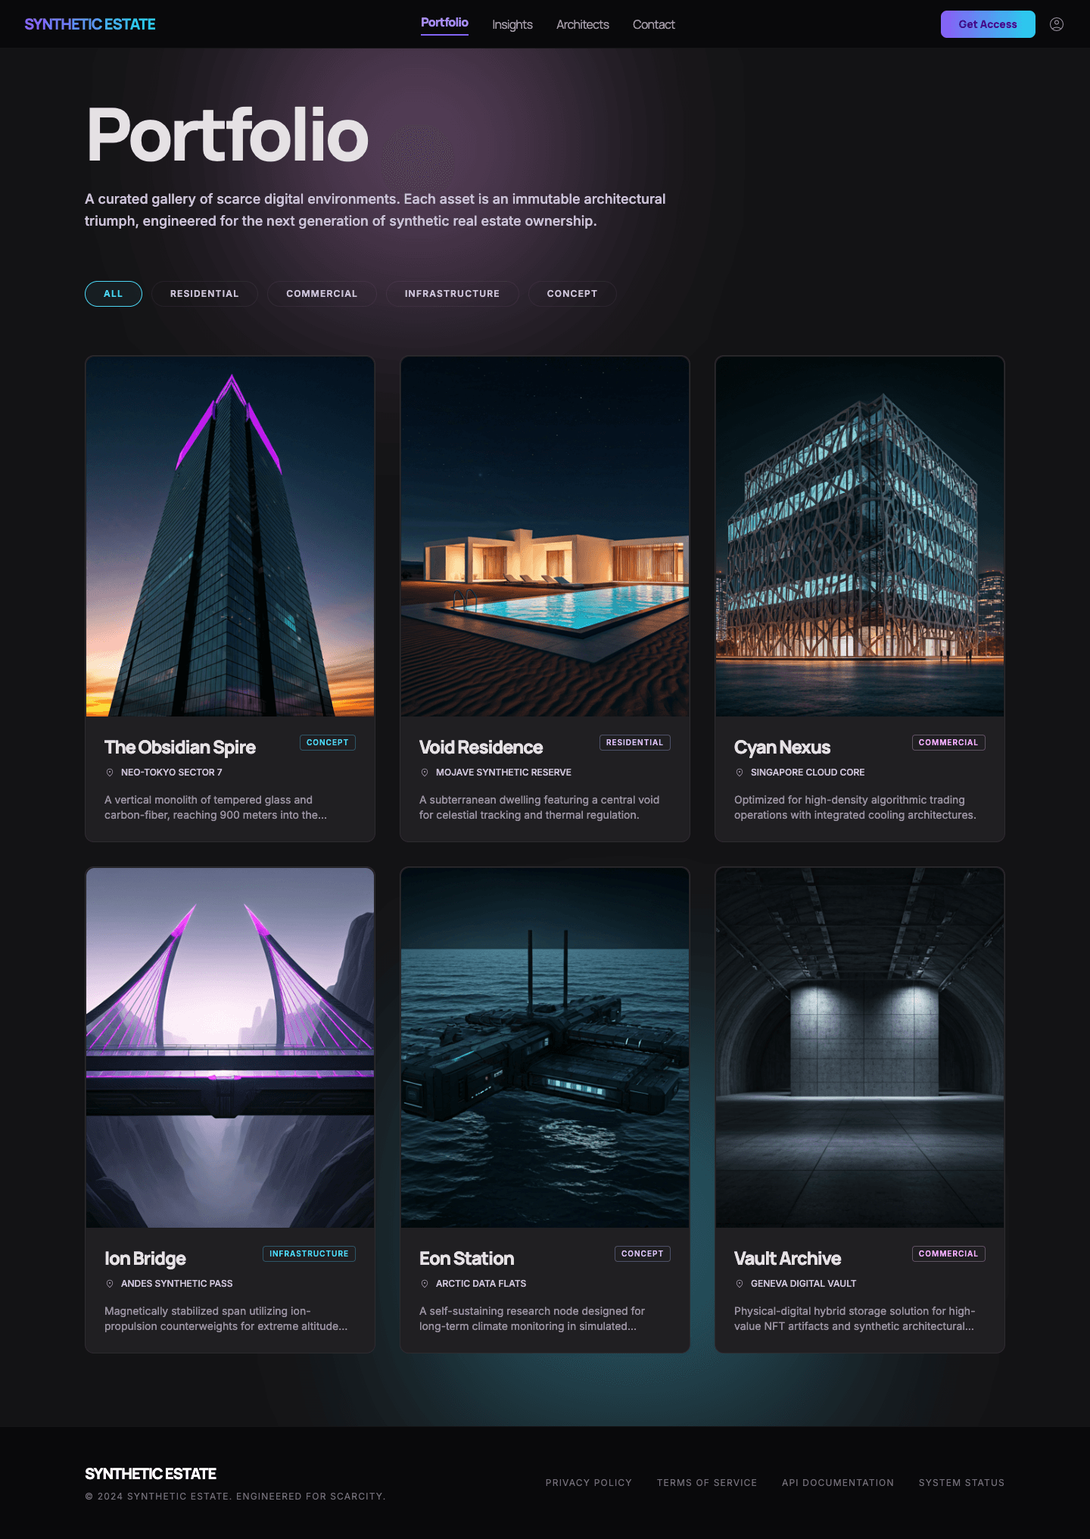Click the Cyan Nexus location pin icon
The height and width of the screenshot is (1539, 1090).
click(x=740, y=773)
